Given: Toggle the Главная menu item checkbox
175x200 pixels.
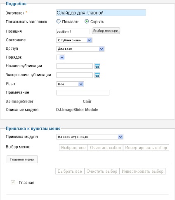Looking at the screenshot, I should 13,182.
